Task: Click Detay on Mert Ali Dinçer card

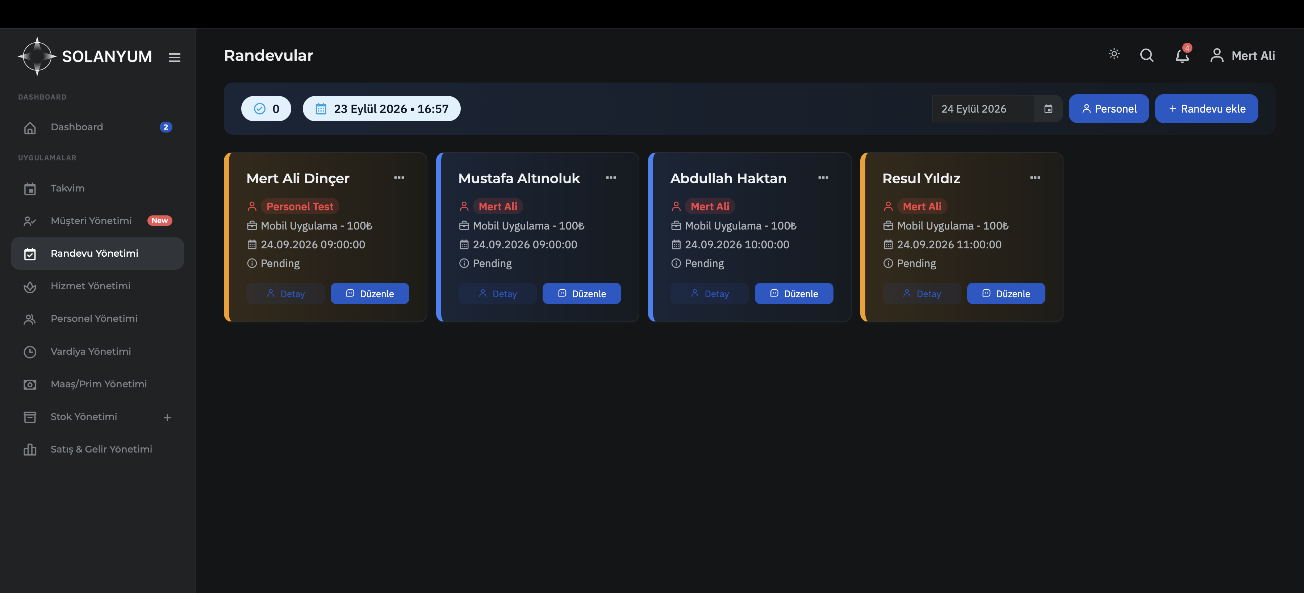Action: pyautogui.click(x=285, y=294)
